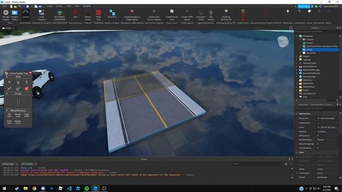Select the Y axis in Archimedes panel
The width and height of the screenshot is (342, 192).
pos(18,82)
